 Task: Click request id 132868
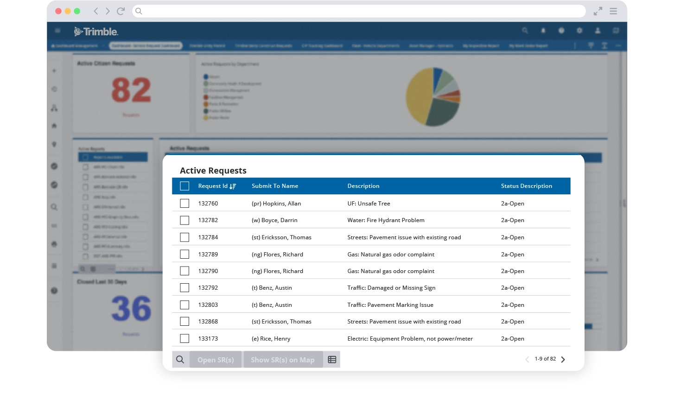coord(208,321)
